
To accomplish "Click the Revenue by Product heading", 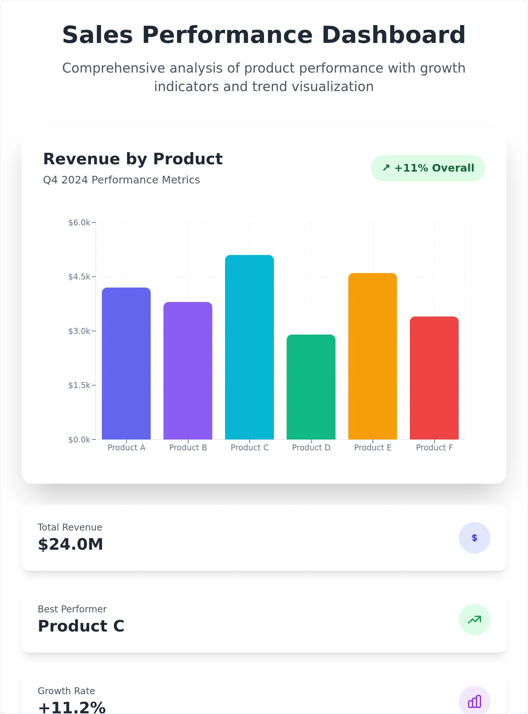I will pyautogui.click(x=133, y=159).
